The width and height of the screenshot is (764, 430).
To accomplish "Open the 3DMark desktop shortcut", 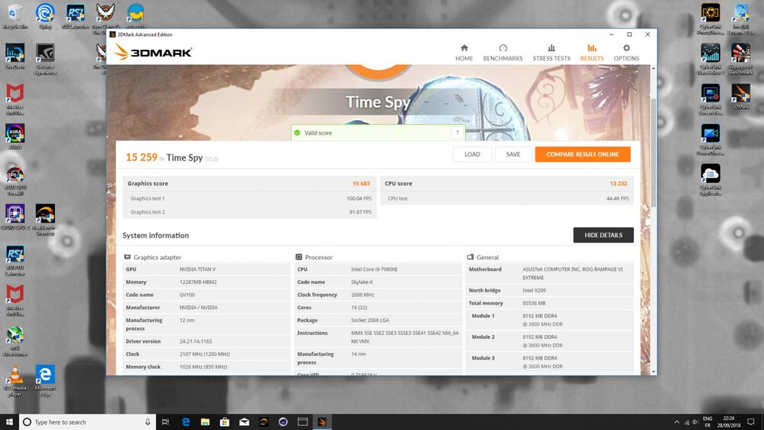I will 740,96.
